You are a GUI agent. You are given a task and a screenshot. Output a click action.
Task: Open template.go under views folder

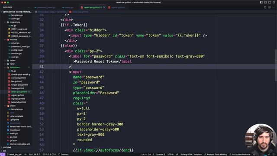point(17,109)
